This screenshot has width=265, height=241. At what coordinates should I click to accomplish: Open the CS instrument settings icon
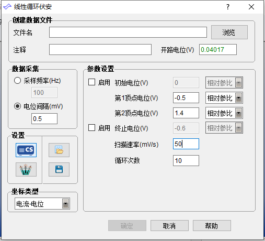click(x=26, y=150)
